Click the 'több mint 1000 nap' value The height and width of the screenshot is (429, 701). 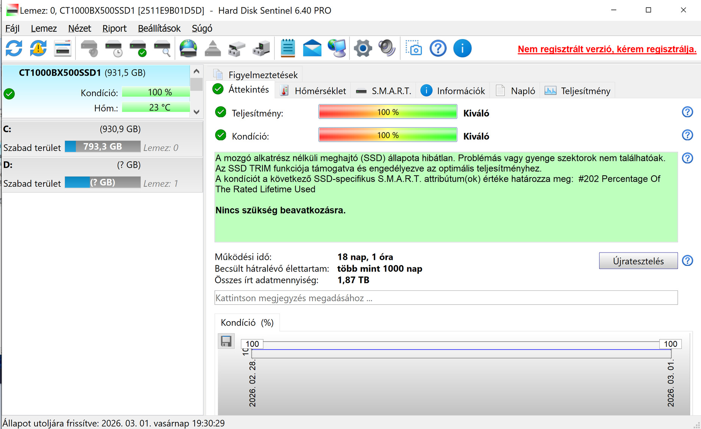point(379,268)
